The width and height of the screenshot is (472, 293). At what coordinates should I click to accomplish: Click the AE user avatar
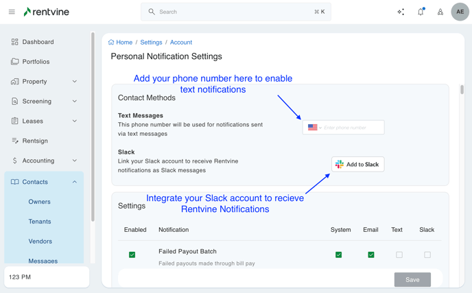(460, 12)
